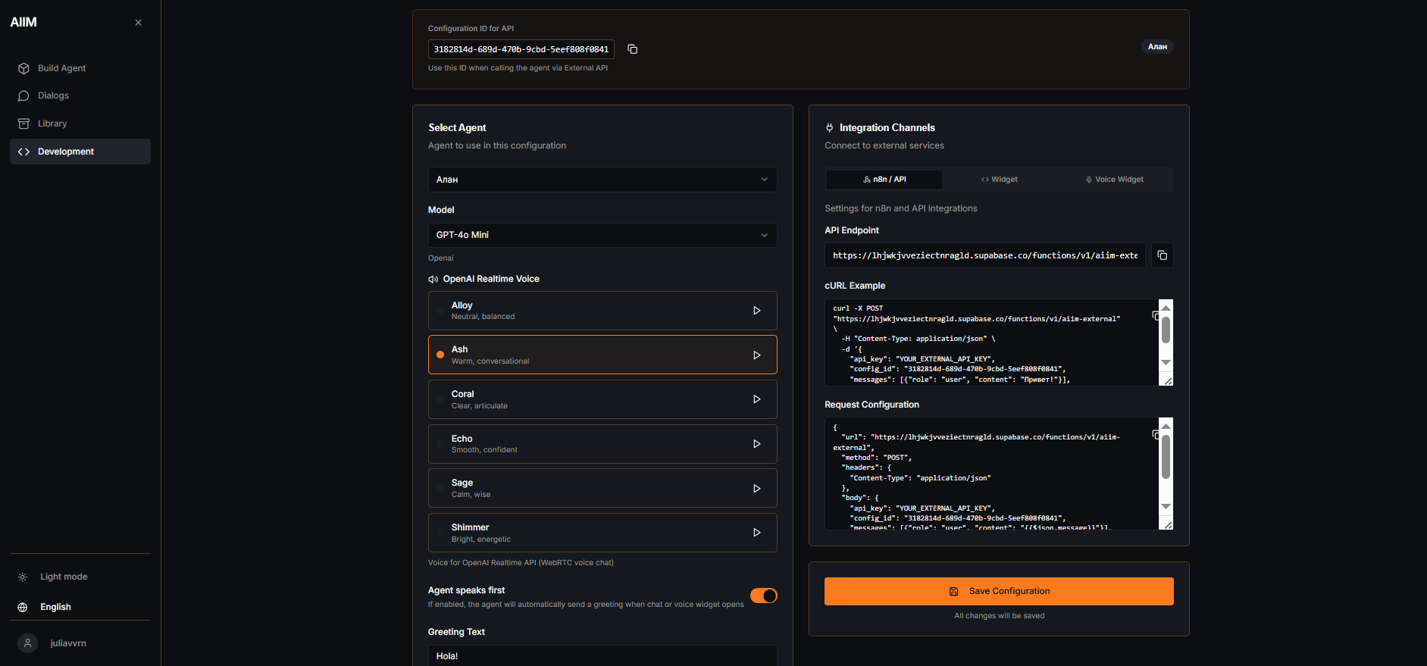Open the juliavvrn user profile
This screenshot has height=666, width=1427.
(x=80, y=643)
